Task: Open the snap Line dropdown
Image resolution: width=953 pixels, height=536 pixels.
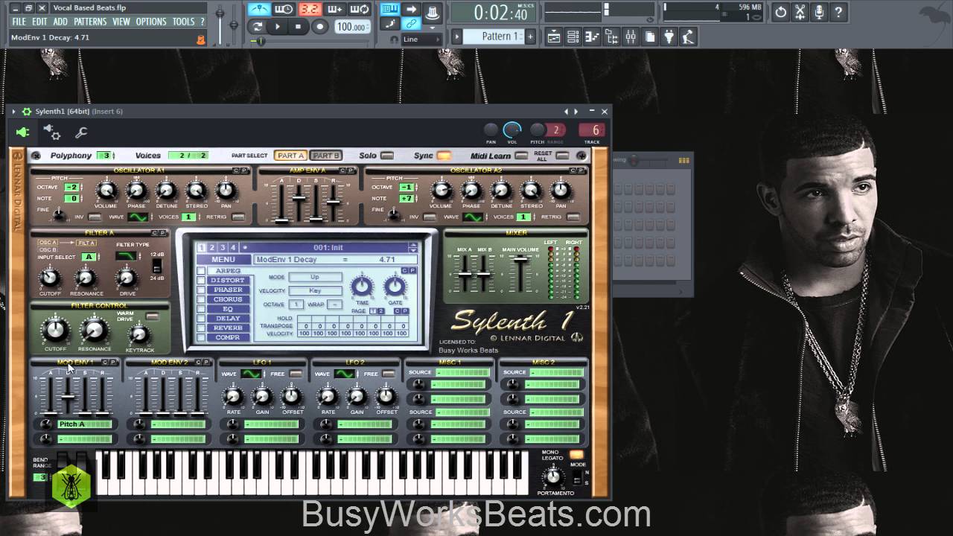Action: 421,39
